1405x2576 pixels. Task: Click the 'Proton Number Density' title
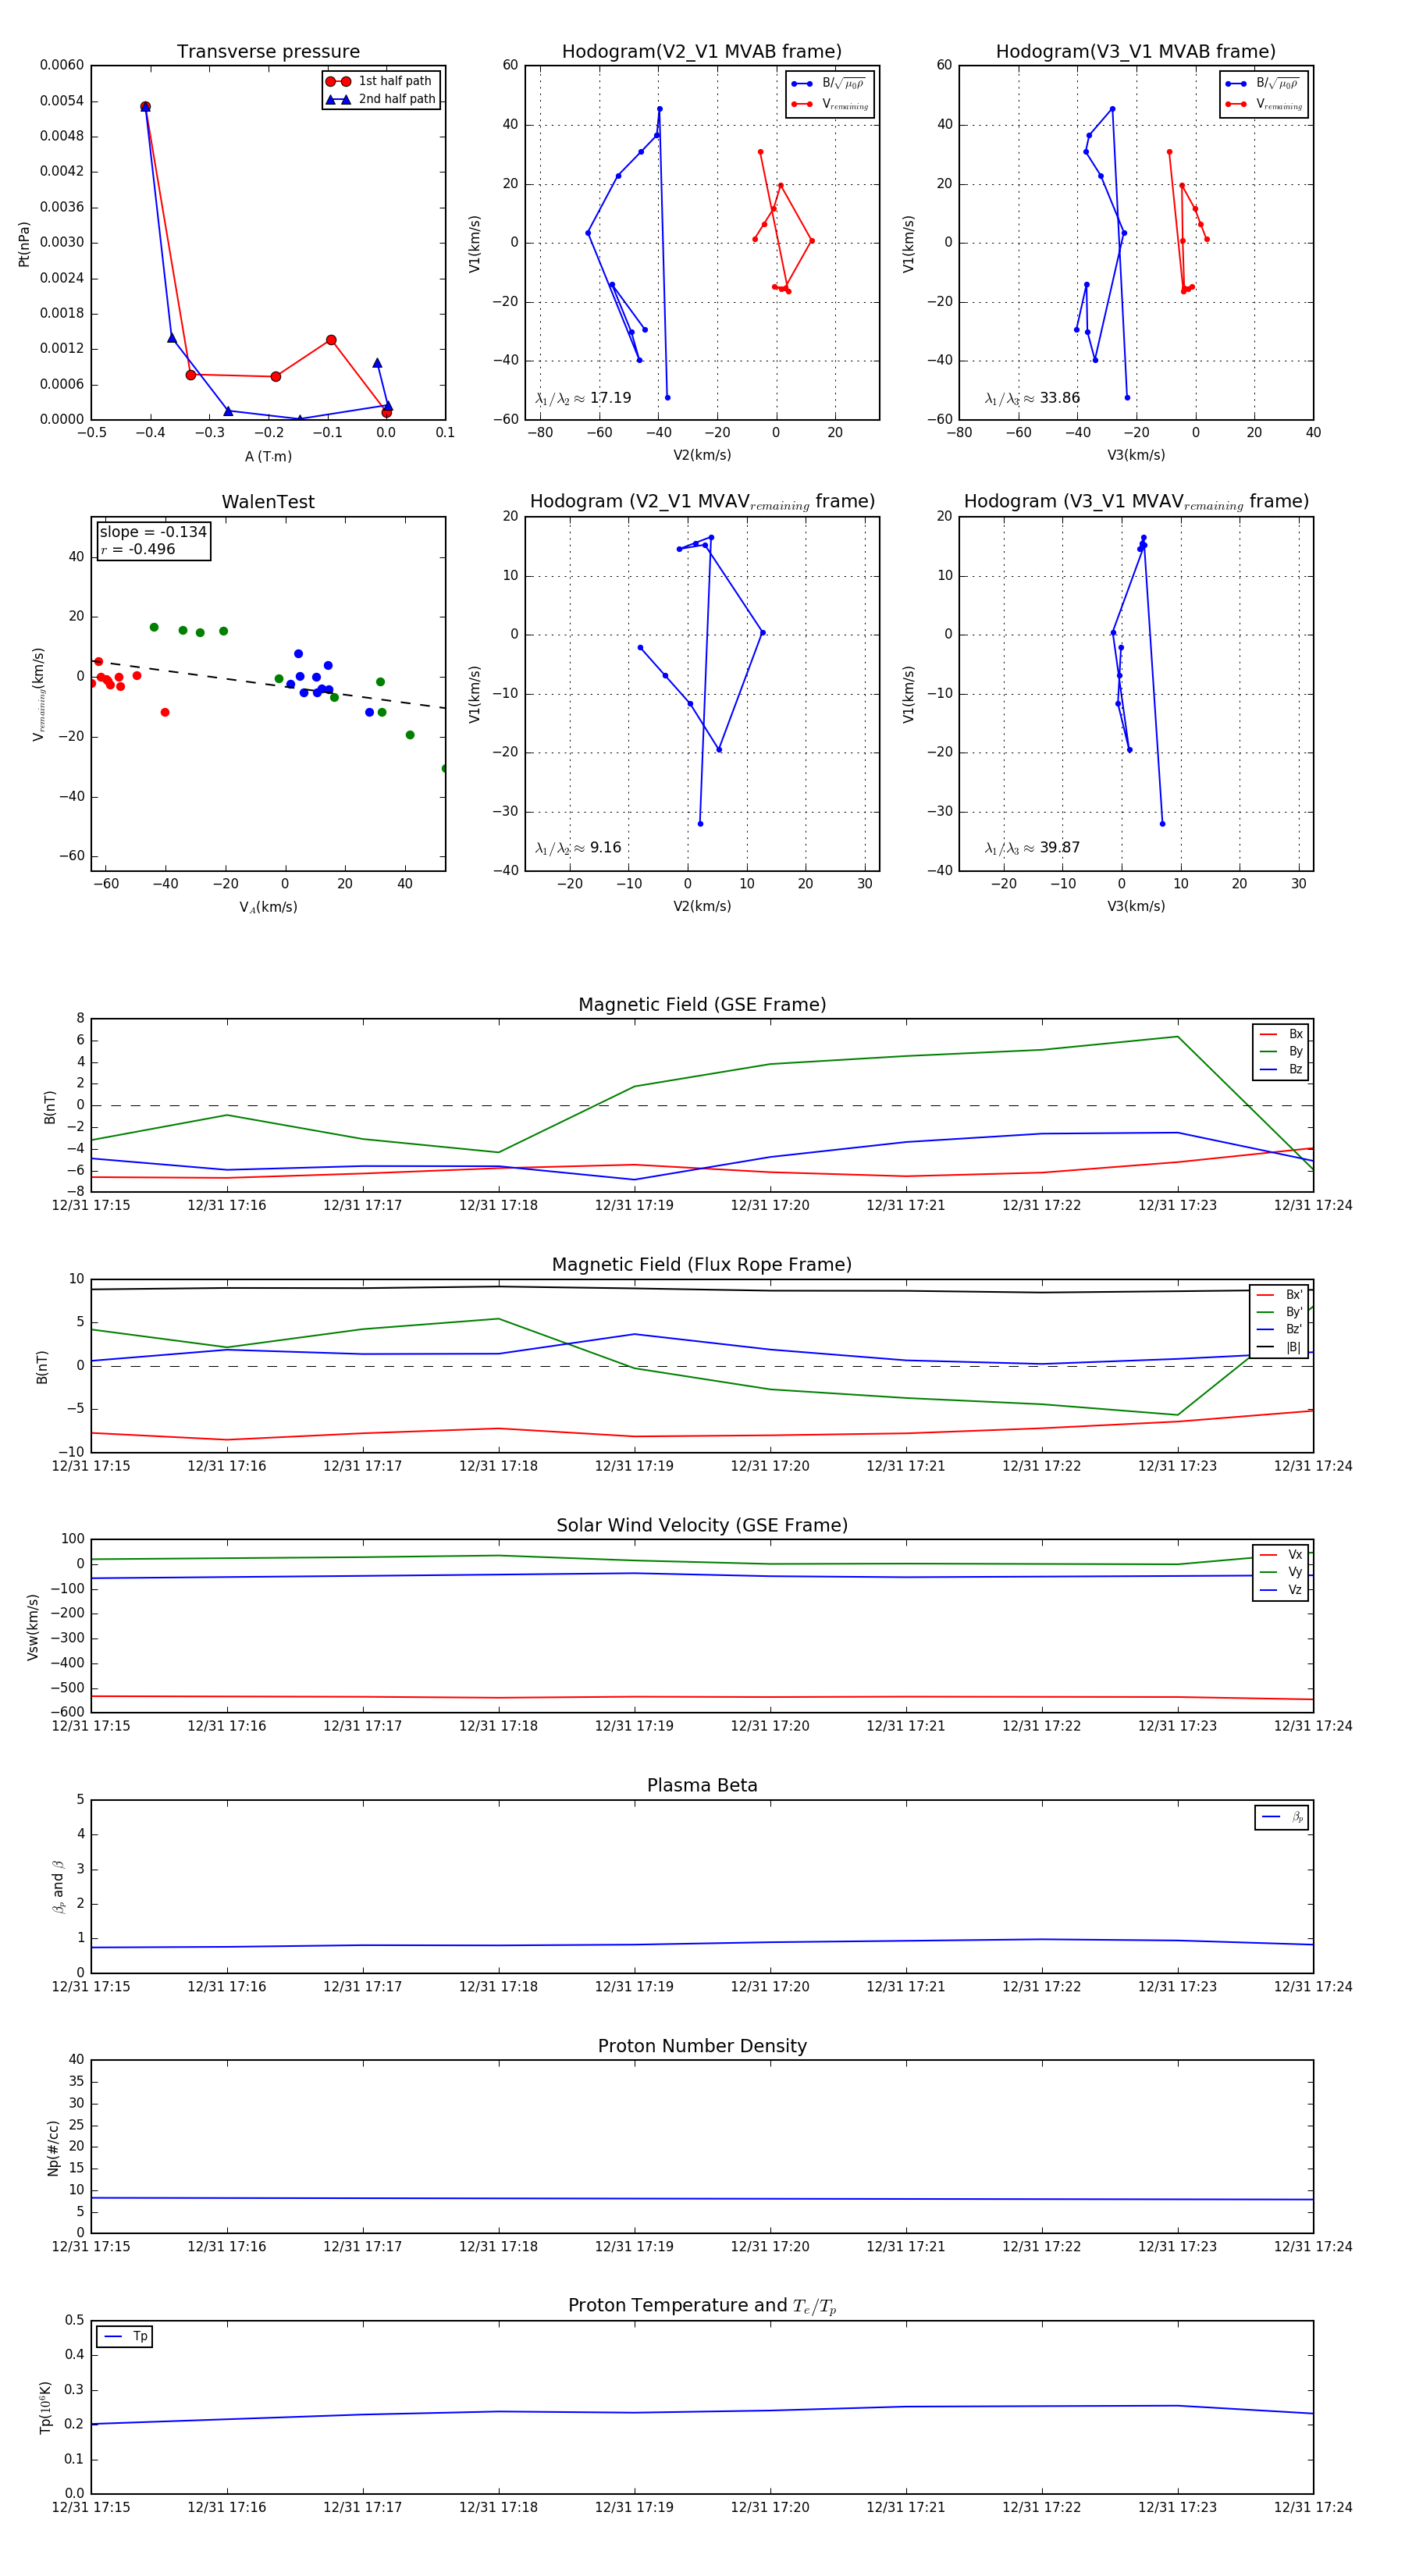(x=702, y=2045)
